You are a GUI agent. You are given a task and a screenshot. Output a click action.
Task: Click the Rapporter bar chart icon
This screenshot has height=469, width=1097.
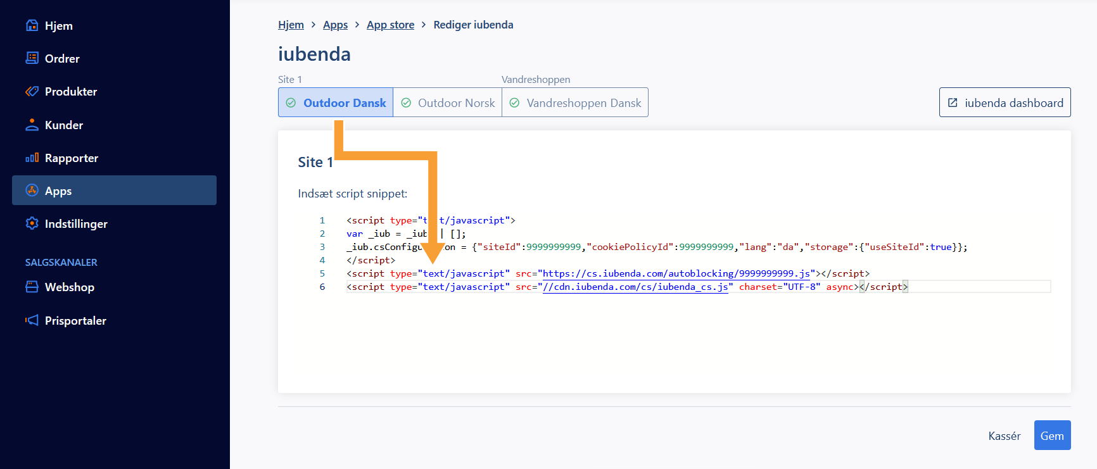point(32,158)
